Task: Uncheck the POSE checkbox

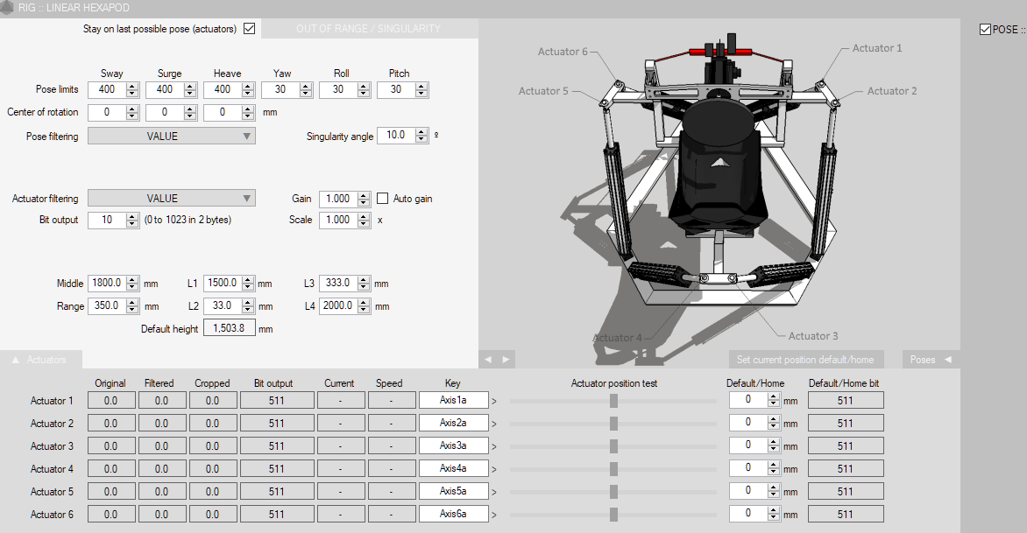Action: point(985,30)
